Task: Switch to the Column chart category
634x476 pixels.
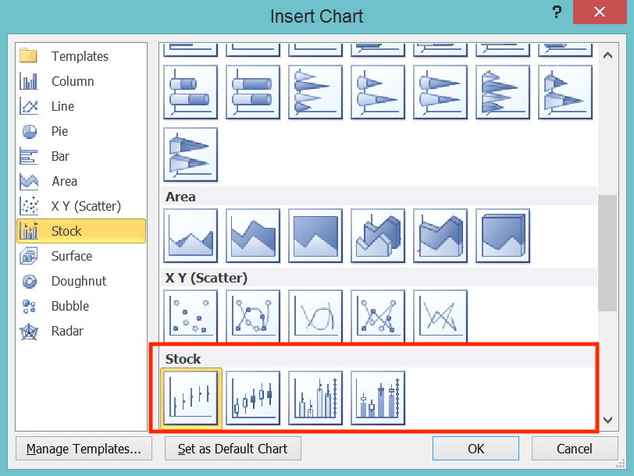Action: tap(81, 81)
